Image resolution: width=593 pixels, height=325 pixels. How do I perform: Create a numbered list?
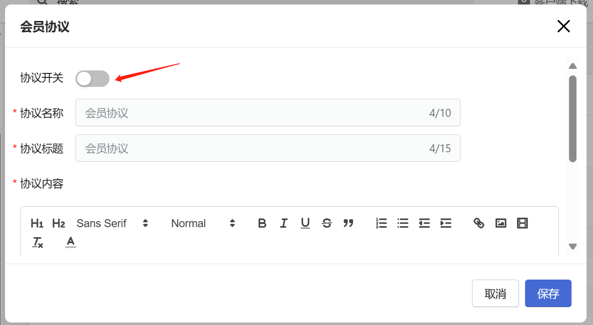tap(381, 224)
